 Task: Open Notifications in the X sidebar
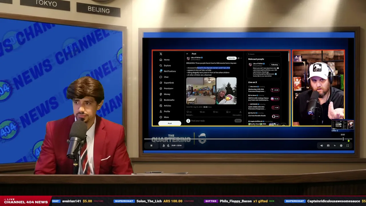(168, 71)
